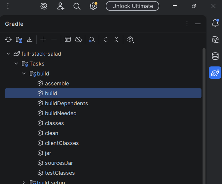Select the clean task

[x=52, y=133]
